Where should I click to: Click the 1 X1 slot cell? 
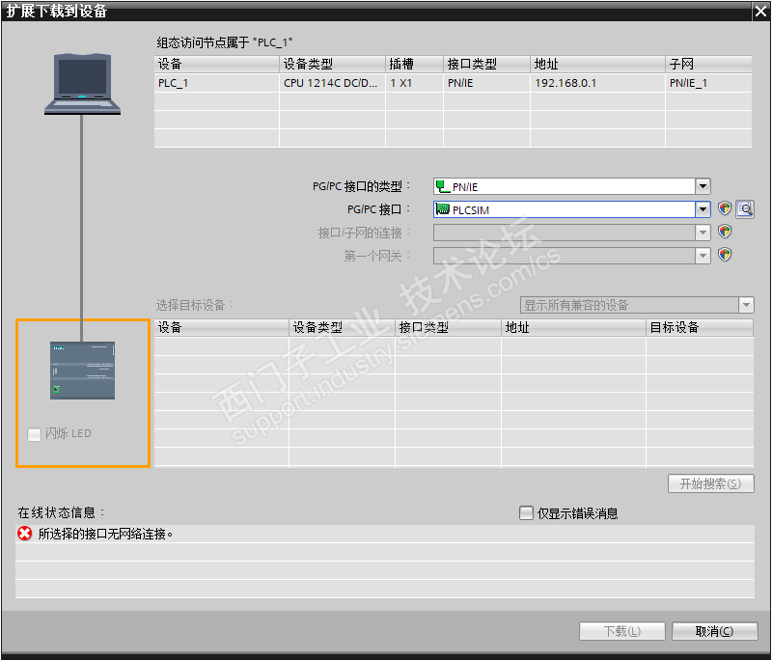pyautogui.click(x=414, y=83)
